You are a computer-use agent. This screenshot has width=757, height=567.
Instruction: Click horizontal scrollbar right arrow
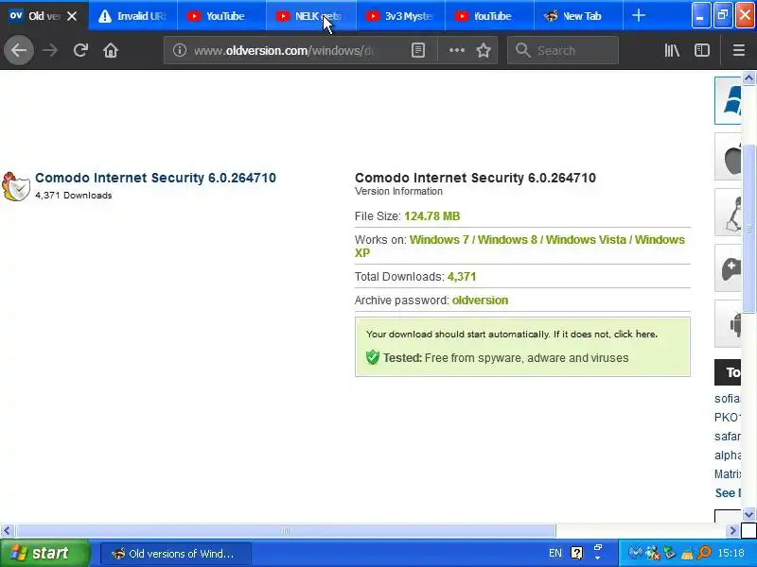point(733,531)
